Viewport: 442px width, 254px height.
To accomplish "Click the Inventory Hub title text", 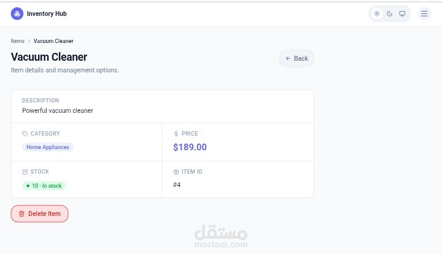I will pyautogui.click(x=47, y=13).
